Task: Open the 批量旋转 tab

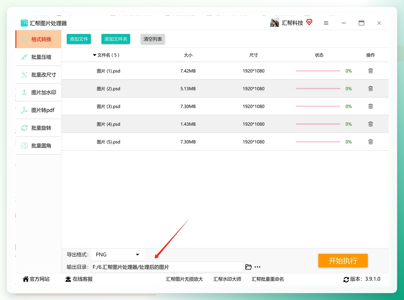Action: click(x=38, y=128)
